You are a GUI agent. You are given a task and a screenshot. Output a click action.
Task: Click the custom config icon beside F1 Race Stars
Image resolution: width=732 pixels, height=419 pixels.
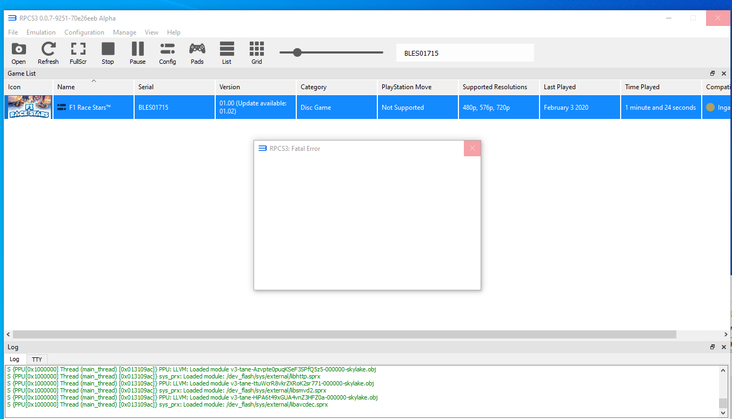[x=62, y=107]
